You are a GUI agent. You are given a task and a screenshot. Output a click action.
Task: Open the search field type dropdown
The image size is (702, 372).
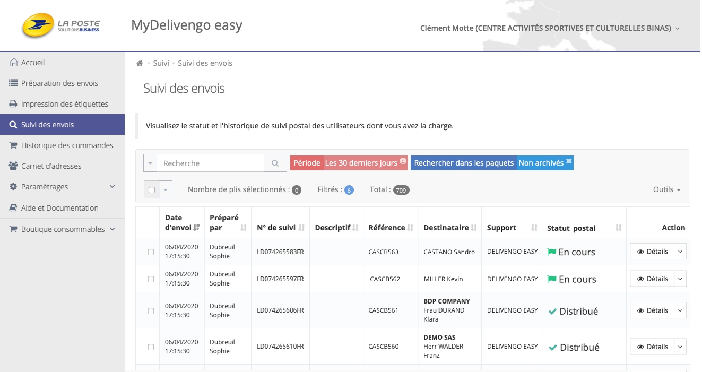point(150,163)
